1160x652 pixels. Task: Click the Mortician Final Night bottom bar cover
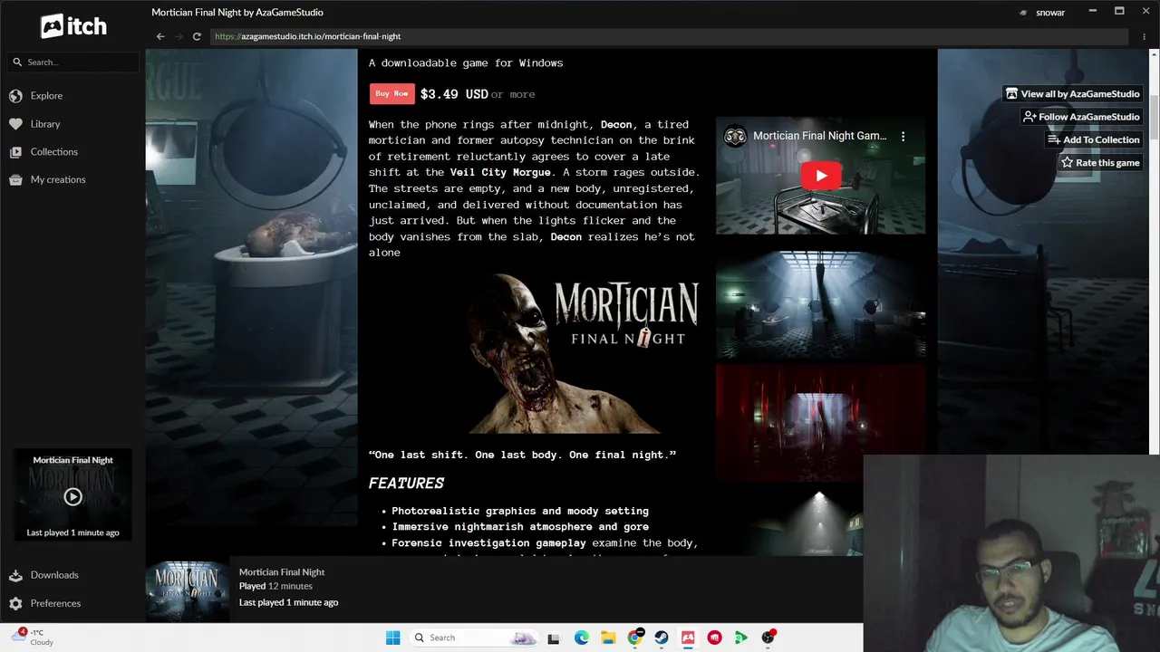pos(187,590)
